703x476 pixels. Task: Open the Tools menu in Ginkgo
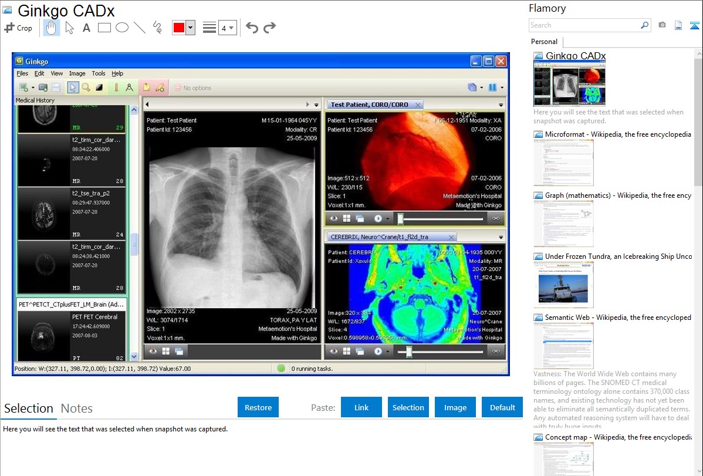click(x=99, y=73)
